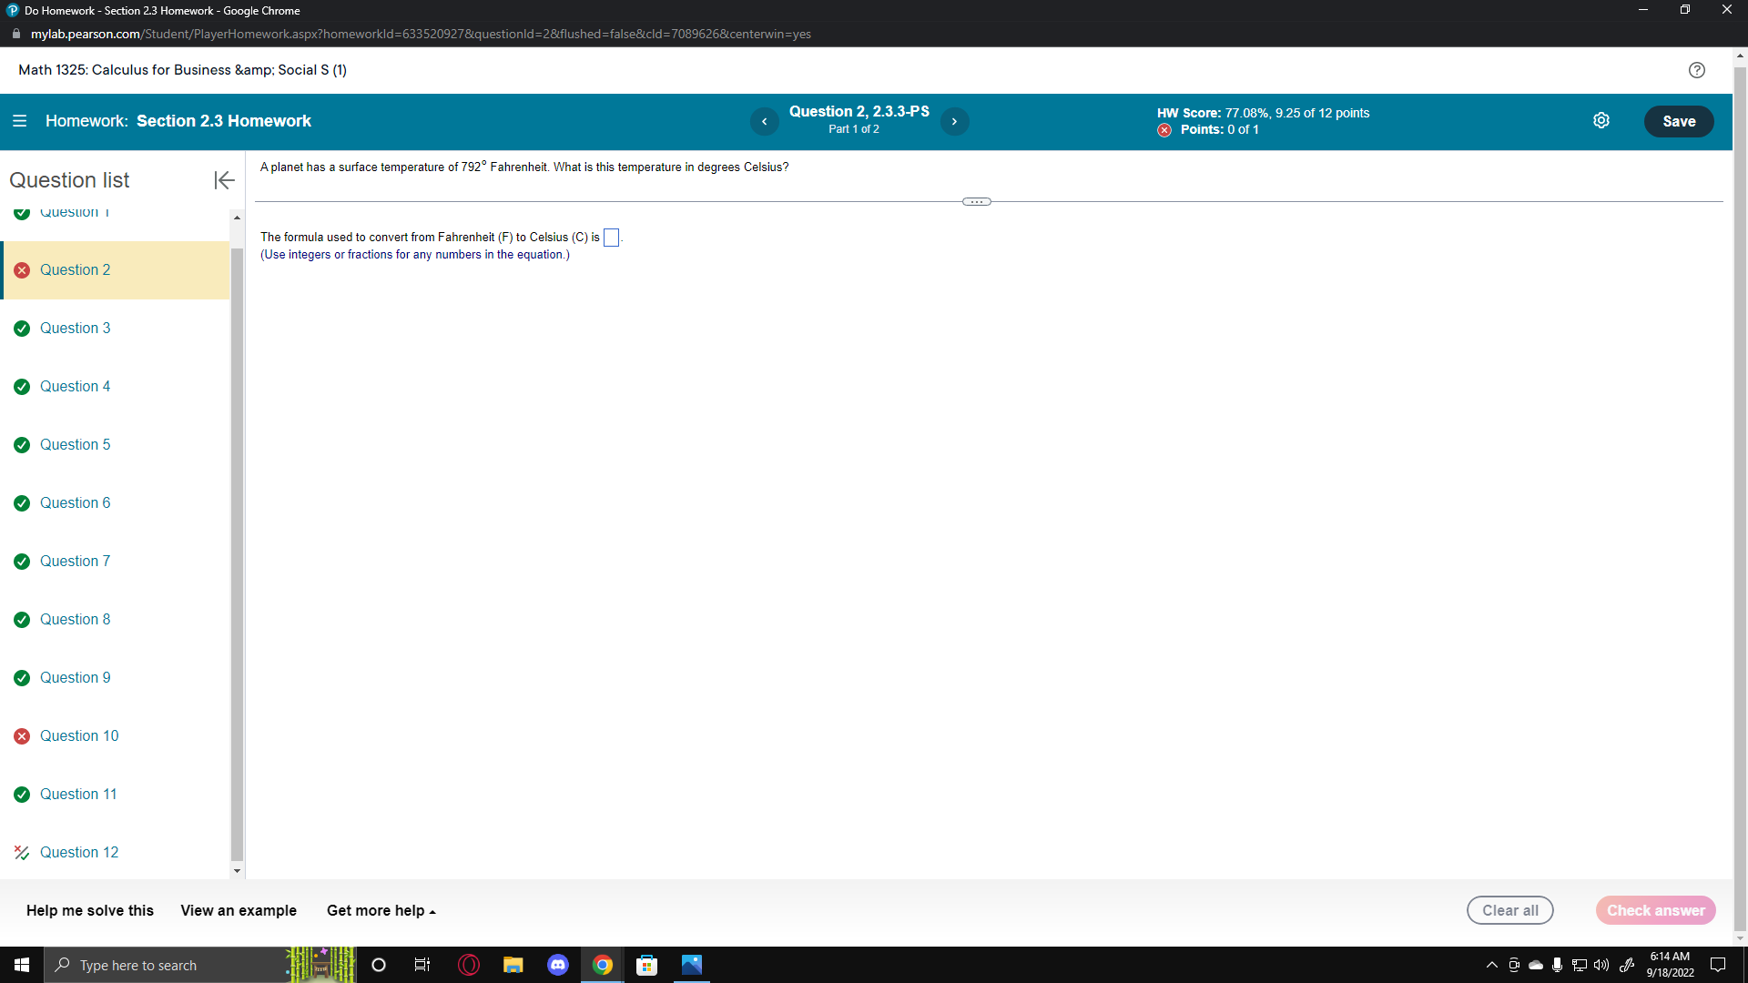Select Question 11 in the question list
This screenshot has height=983, width=1748.
(x=78, y=794)
